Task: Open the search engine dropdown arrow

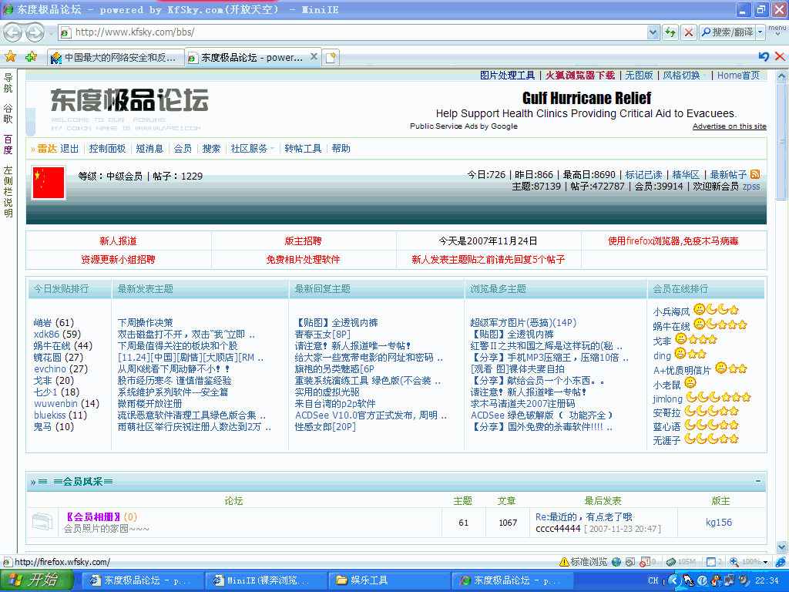Action: point(760,32)
